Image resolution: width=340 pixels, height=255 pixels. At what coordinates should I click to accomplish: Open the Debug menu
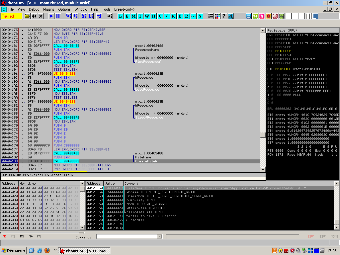[34, 9]
